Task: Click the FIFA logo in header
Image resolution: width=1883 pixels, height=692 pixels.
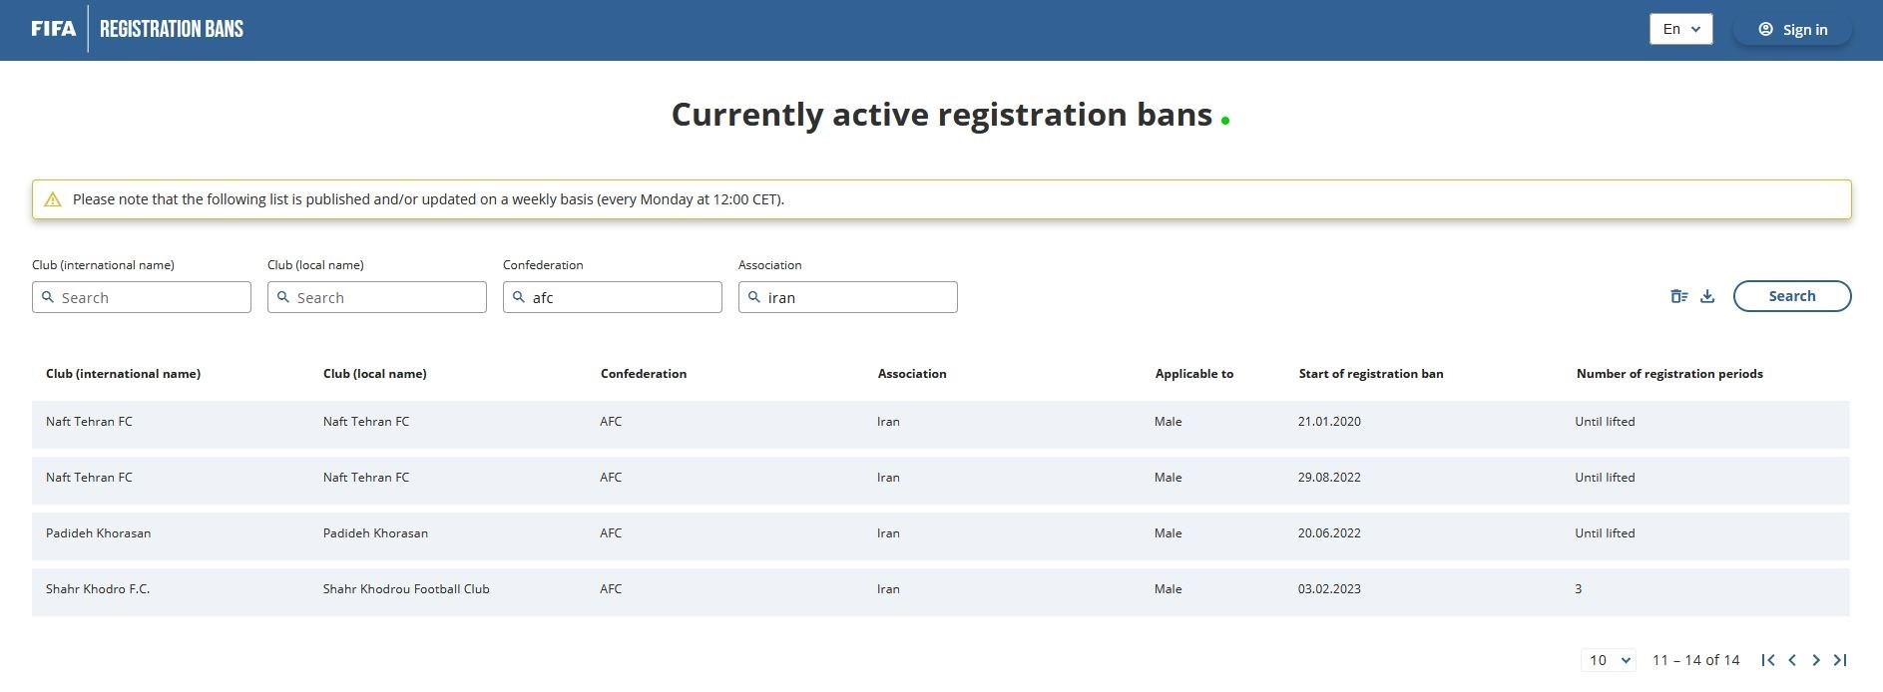Action: pyautogui.click(x=53, y=29)
